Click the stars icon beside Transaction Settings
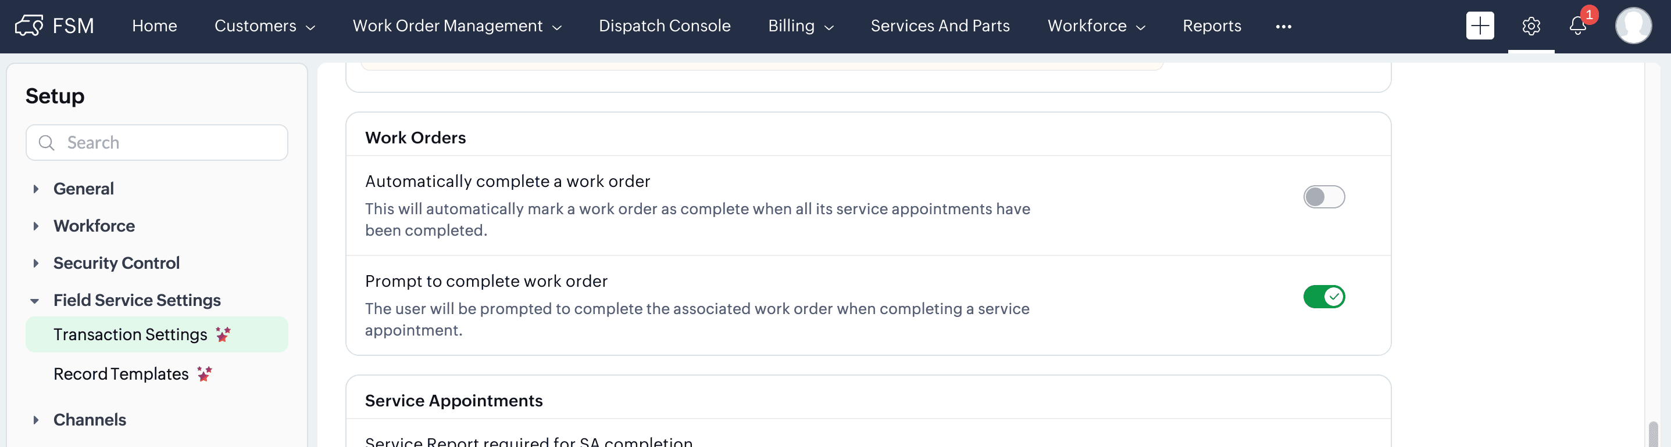 [223, 334]
